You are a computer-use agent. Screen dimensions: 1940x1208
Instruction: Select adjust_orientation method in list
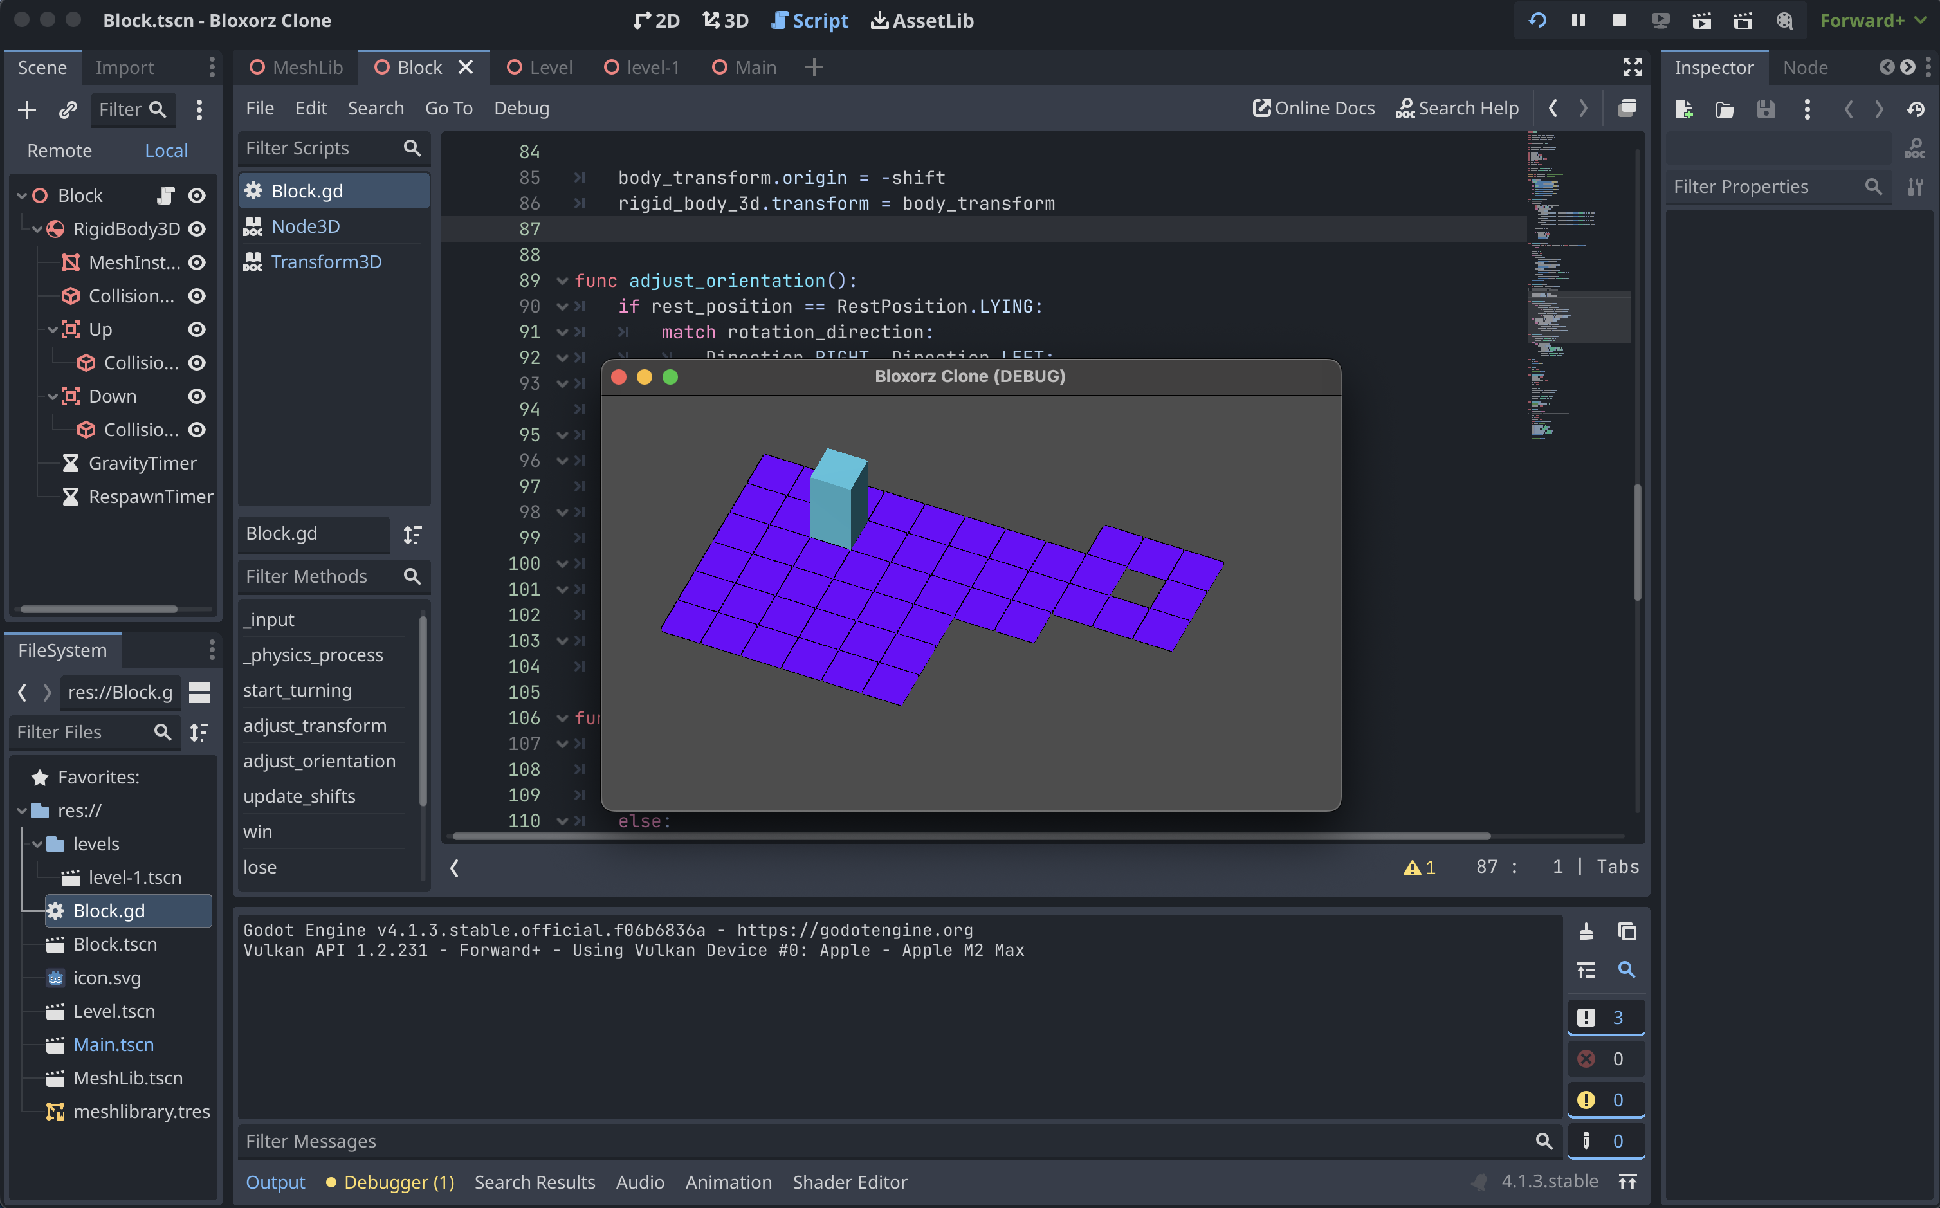pos(318,760)
